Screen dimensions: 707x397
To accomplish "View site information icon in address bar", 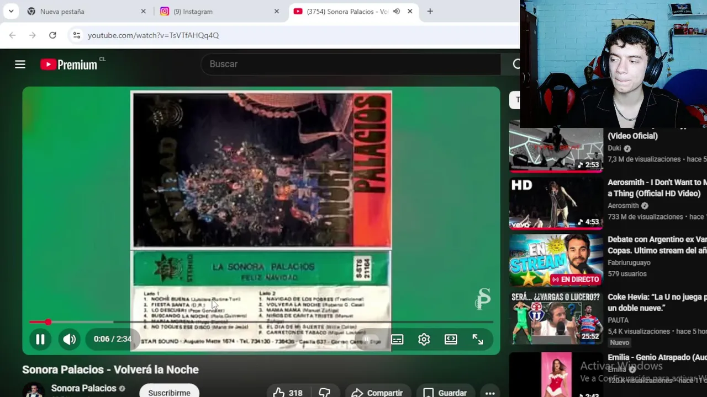I will coord(77,35).
